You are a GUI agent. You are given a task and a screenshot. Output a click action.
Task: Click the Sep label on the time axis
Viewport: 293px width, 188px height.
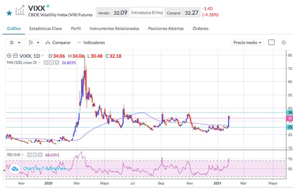pyautogui.click(x=161, y=183)
